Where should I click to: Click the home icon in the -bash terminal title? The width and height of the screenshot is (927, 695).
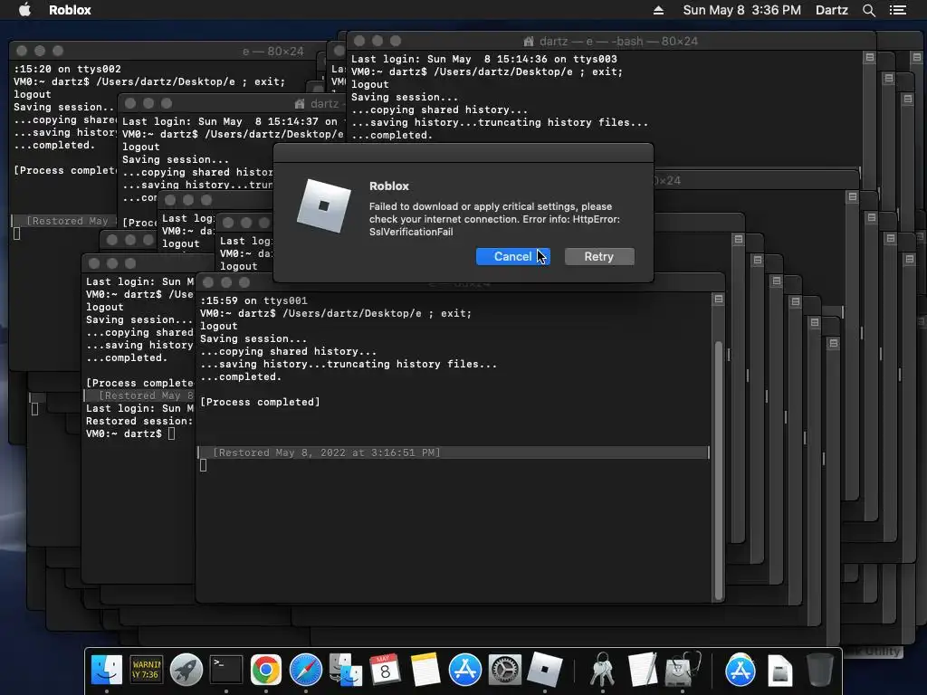point(529,42)
